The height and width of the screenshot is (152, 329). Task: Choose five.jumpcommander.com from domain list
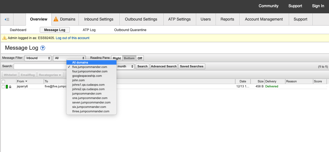coord(91,67)
